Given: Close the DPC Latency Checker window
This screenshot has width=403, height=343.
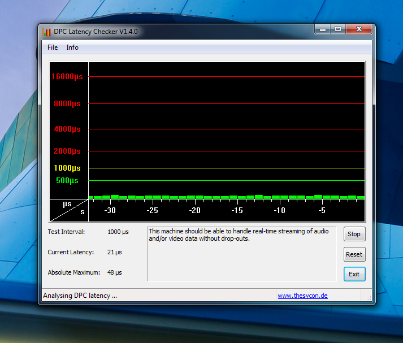Looking at the screenshot, I should pyautogui.click(x=359, y=29).
